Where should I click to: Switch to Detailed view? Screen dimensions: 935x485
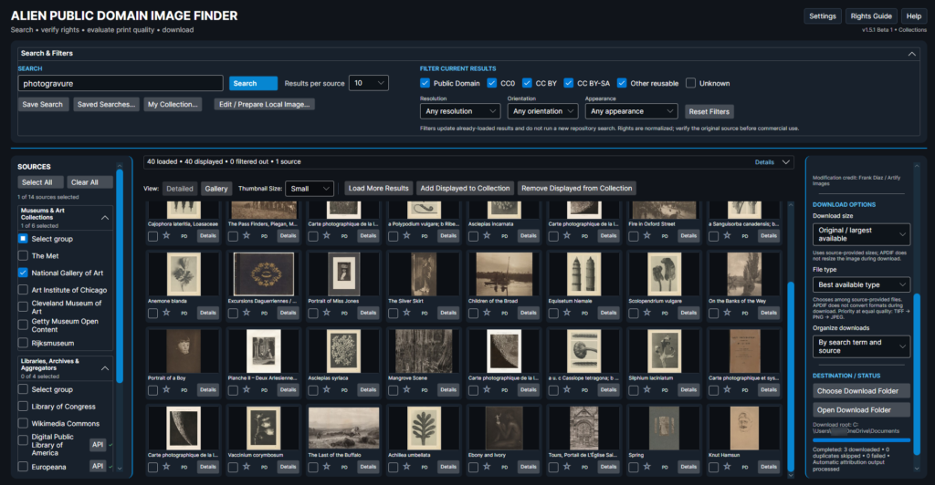pyautogui.click(x=180, y=189)
